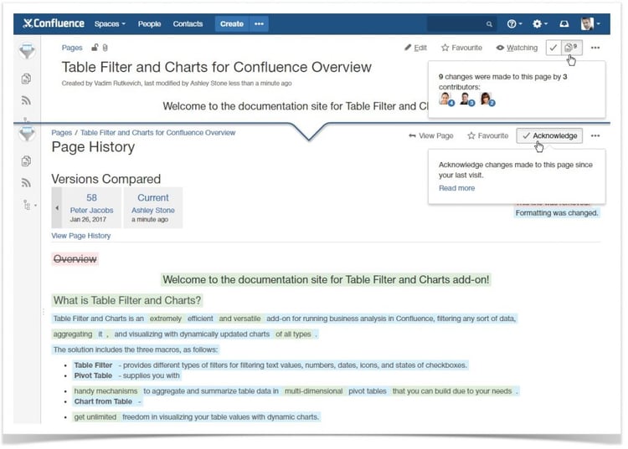Click the attachment paperclip icon near Pages
This screenshot has width=628, height=449.
tap(106, 48)
